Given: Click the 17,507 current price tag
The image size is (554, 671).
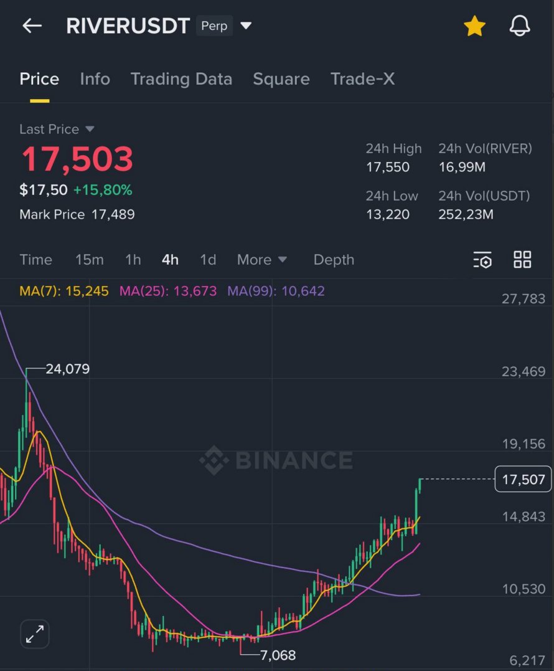Looking at the screenshot, I should coord(523,479).
